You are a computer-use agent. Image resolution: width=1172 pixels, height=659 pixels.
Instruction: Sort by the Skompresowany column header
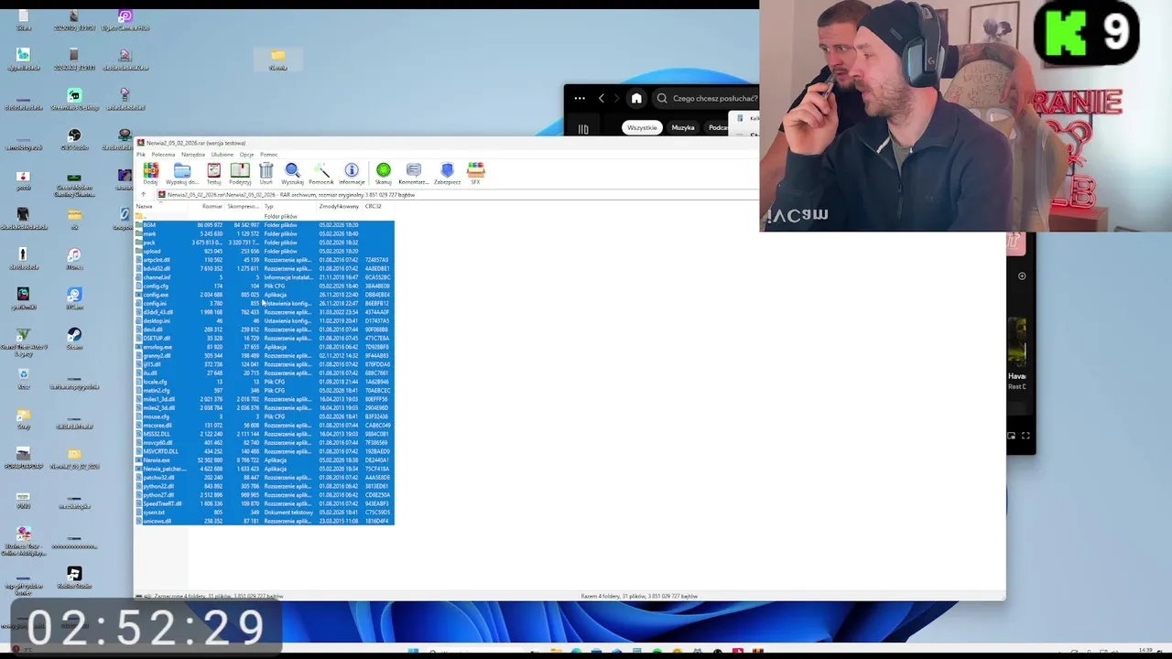coord(243,207)
